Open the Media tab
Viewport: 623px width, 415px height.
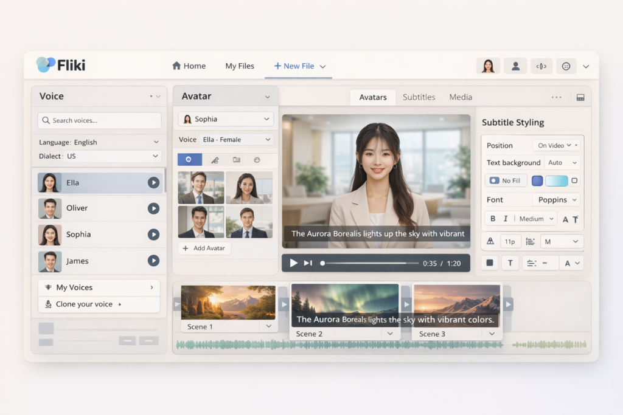tap(461, 97)
